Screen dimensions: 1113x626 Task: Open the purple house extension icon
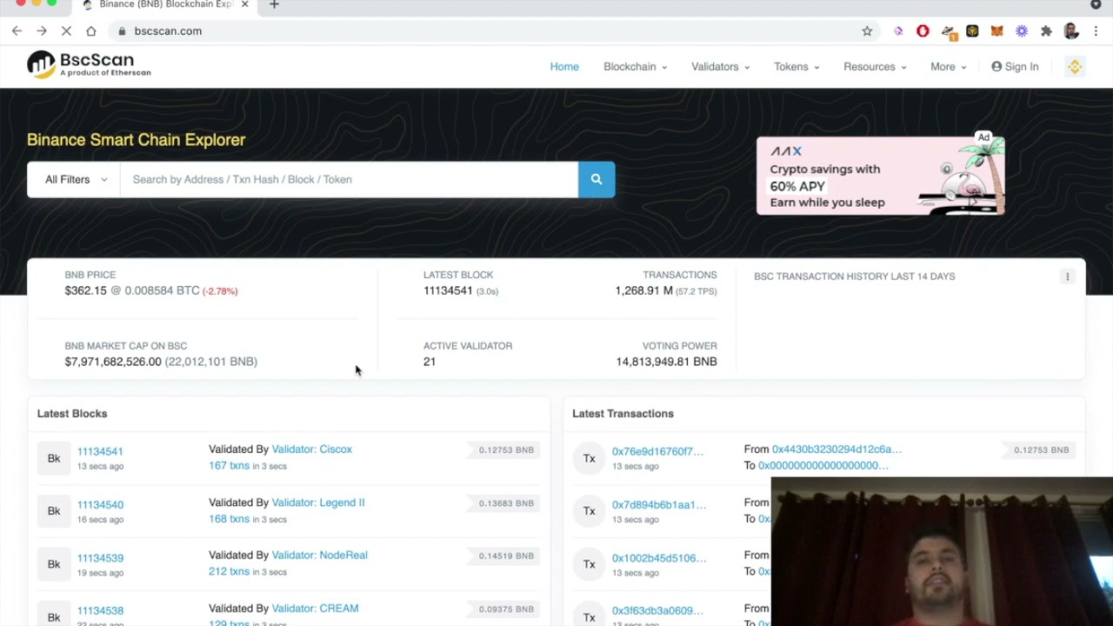pyautogui.click(x=898, y=31)
